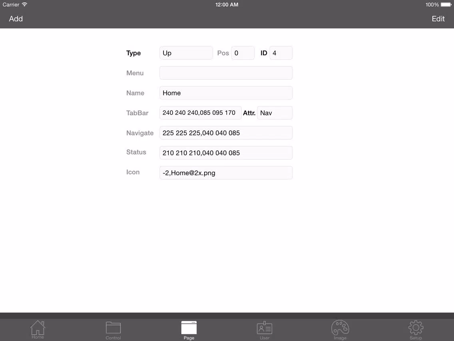The image size is (454, 341).
Task: Click the ID field showing 4
Action: (x=281, y=53)
